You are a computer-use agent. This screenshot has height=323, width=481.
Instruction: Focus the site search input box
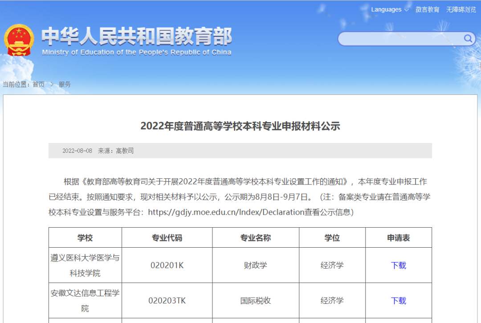(x=401, y=39)
